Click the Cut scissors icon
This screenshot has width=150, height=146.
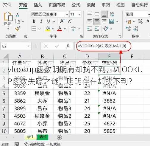click(17, 14)
